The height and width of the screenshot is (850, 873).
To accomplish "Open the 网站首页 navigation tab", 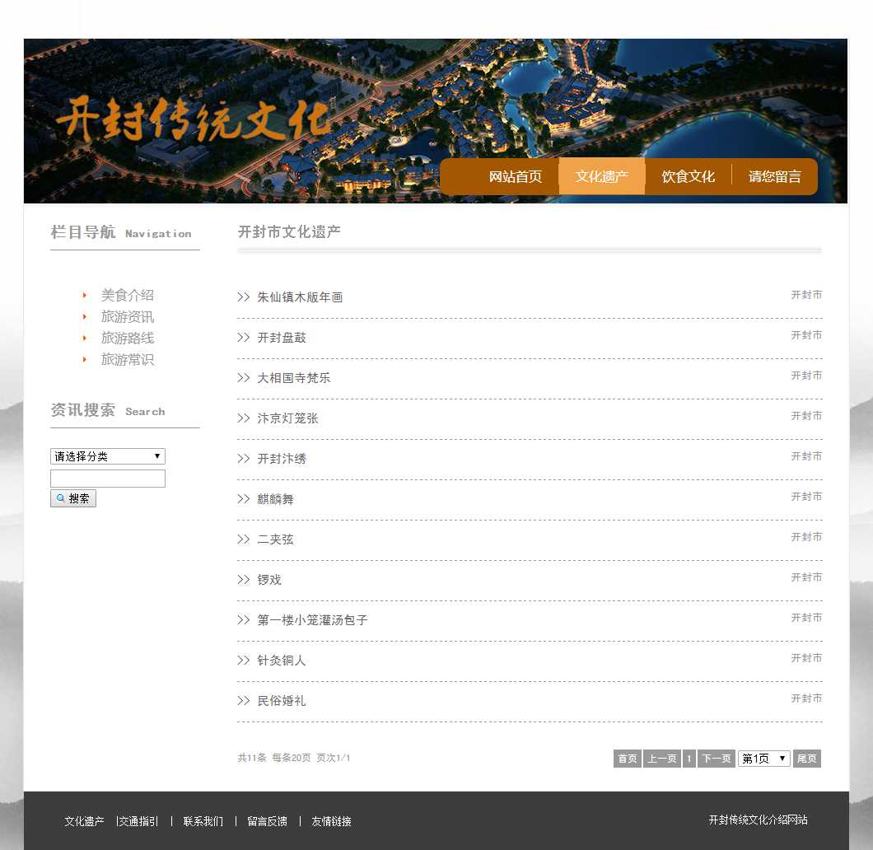I will (515, 176).
